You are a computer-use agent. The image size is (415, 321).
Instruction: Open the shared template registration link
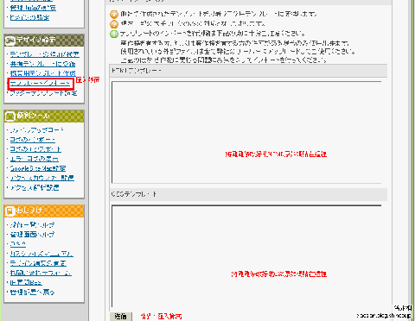click(x=42, y=64)
